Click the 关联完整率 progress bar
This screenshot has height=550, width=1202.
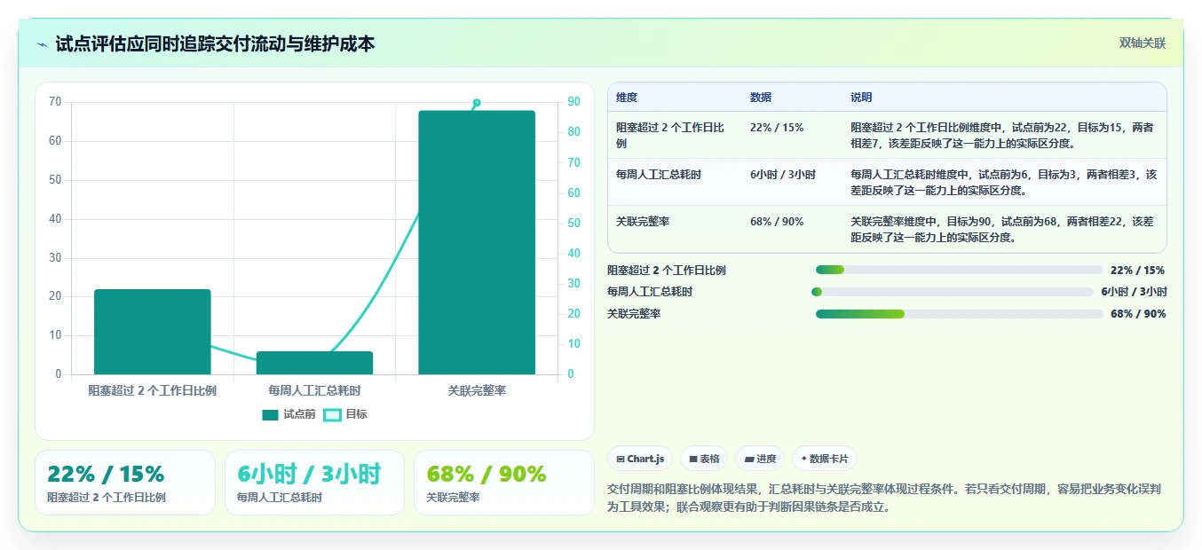coord(959,314)
